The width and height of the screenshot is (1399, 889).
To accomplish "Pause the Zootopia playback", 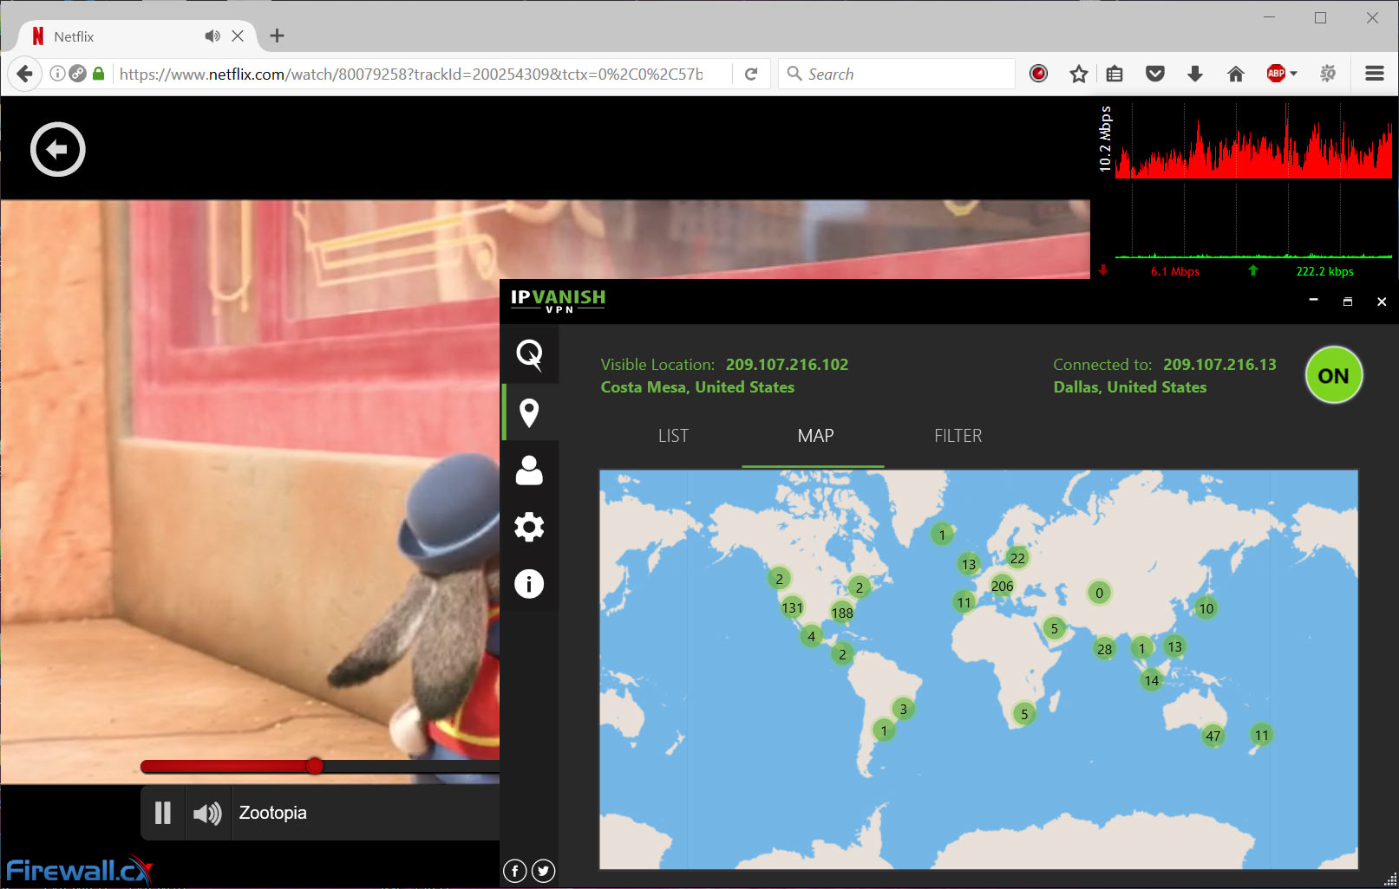I will tap(162, 813).
